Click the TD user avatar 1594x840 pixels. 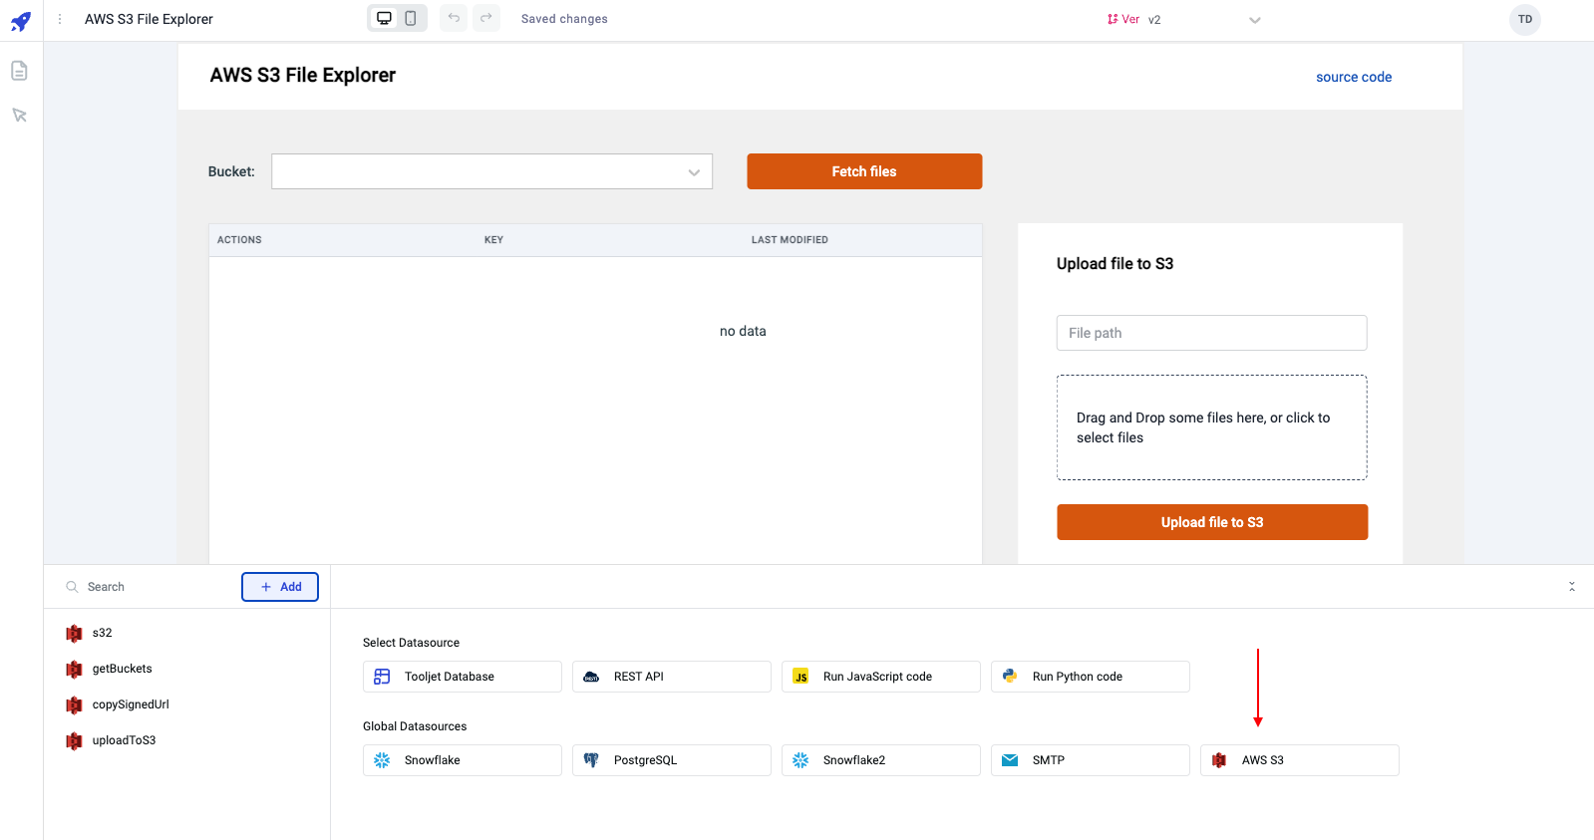tap(1524, 20)
